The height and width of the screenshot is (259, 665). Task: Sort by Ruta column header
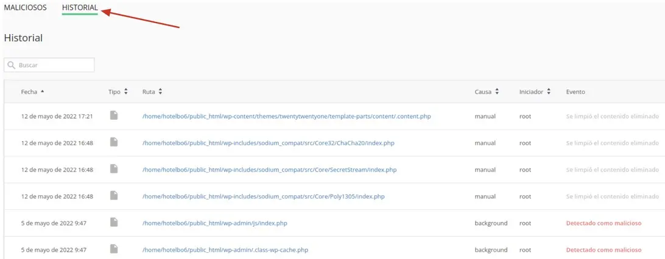pyautogui.click(x=152, y=91)
